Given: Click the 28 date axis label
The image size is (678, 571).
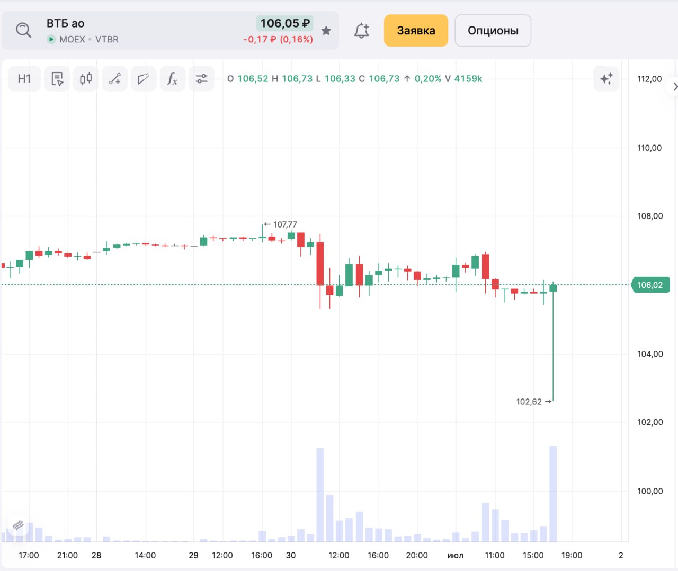Looking at the screenshot, I should point(96,555).
